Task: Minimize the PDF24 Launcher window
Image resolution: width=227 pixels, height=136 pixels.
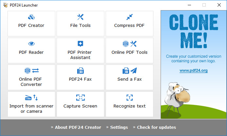Action: click(189, 5)
